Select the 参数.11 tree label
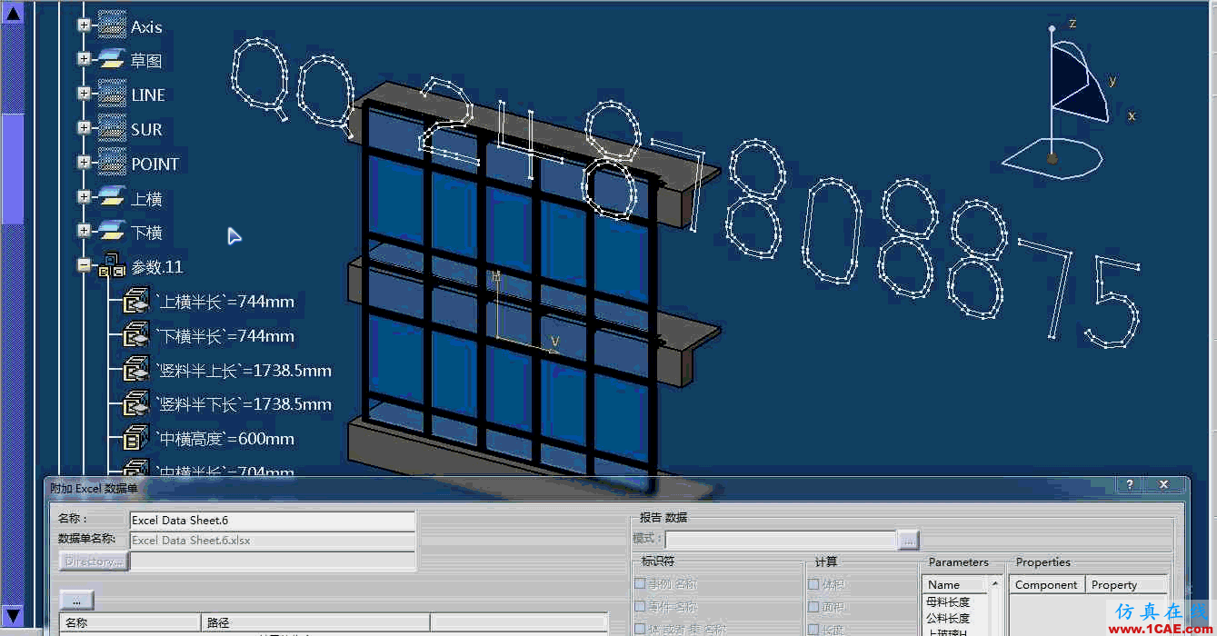Viewport: 1217px width, 636px height. [x=157, y=267]
